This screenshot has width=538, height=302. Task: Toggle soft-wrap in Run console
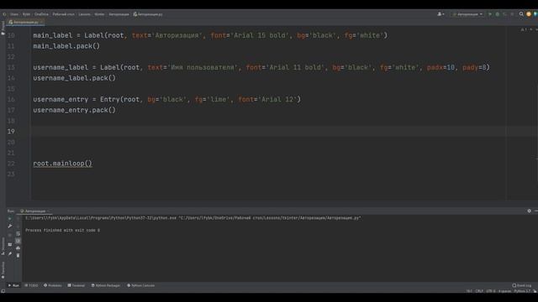click(18, 233)
